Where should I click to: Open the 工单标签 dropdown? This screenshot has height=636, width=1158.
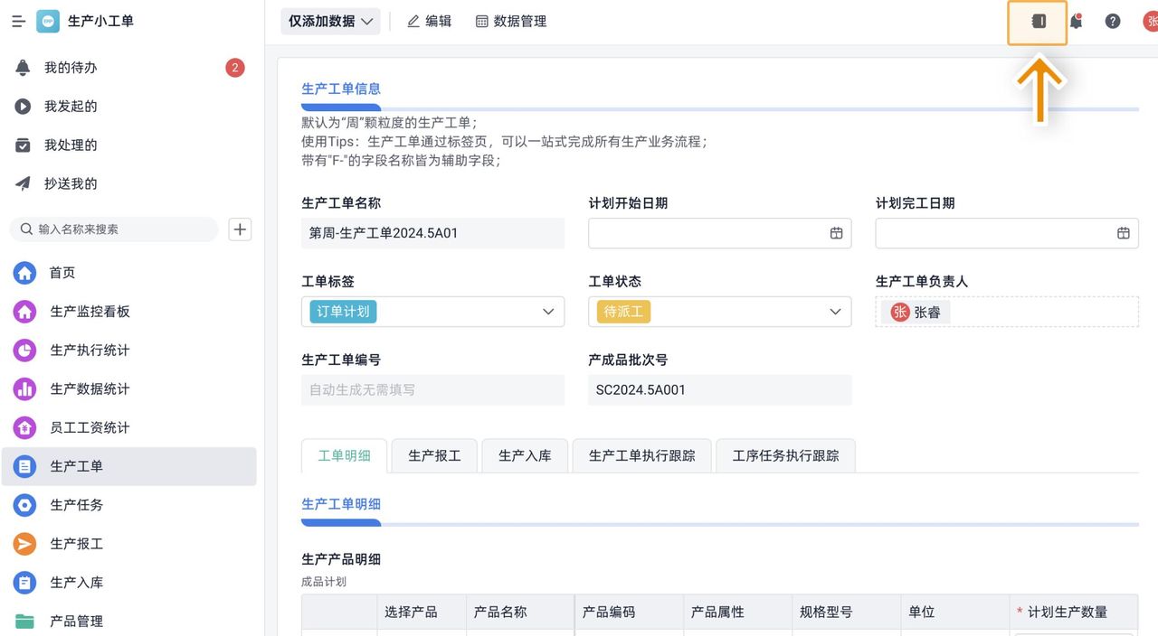coord(547,312)
